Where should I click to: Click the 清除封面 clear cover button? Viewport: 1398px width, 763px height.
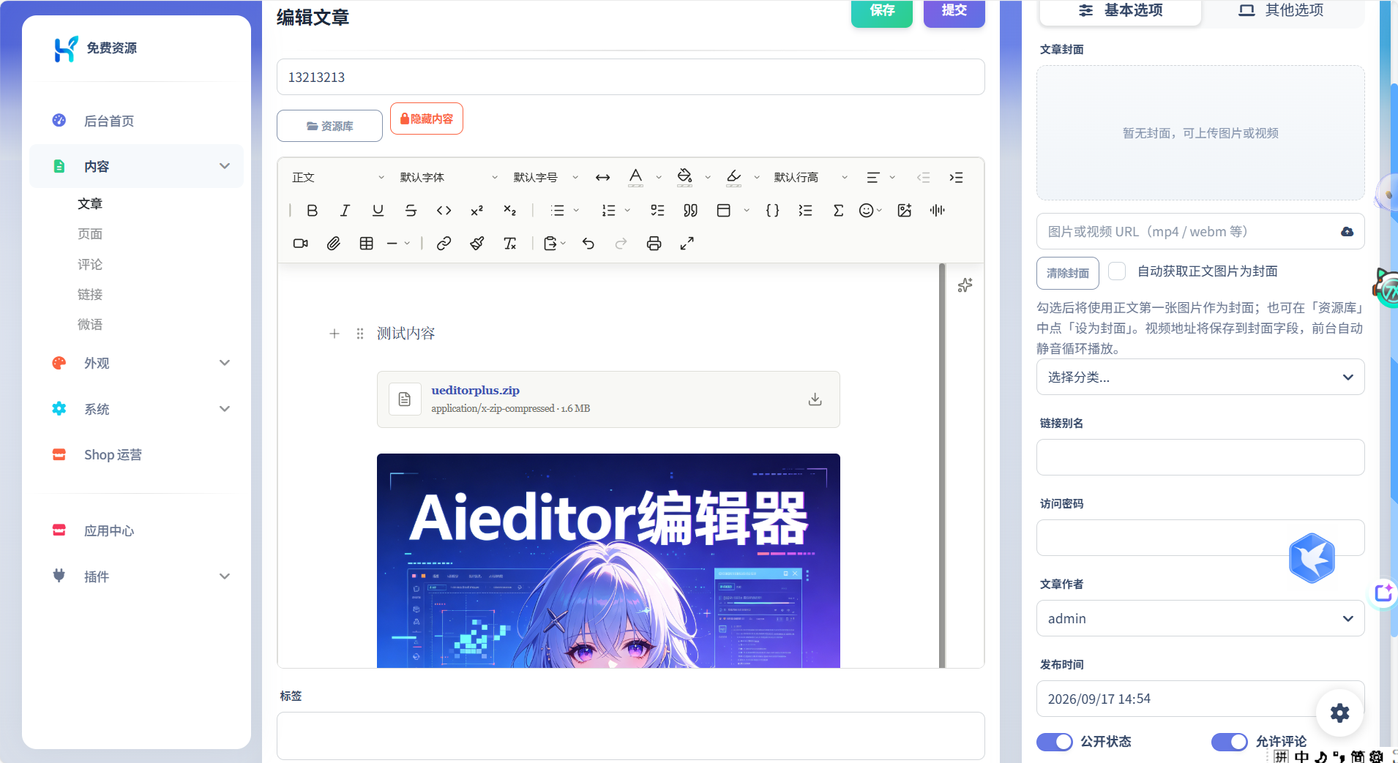1068,273
